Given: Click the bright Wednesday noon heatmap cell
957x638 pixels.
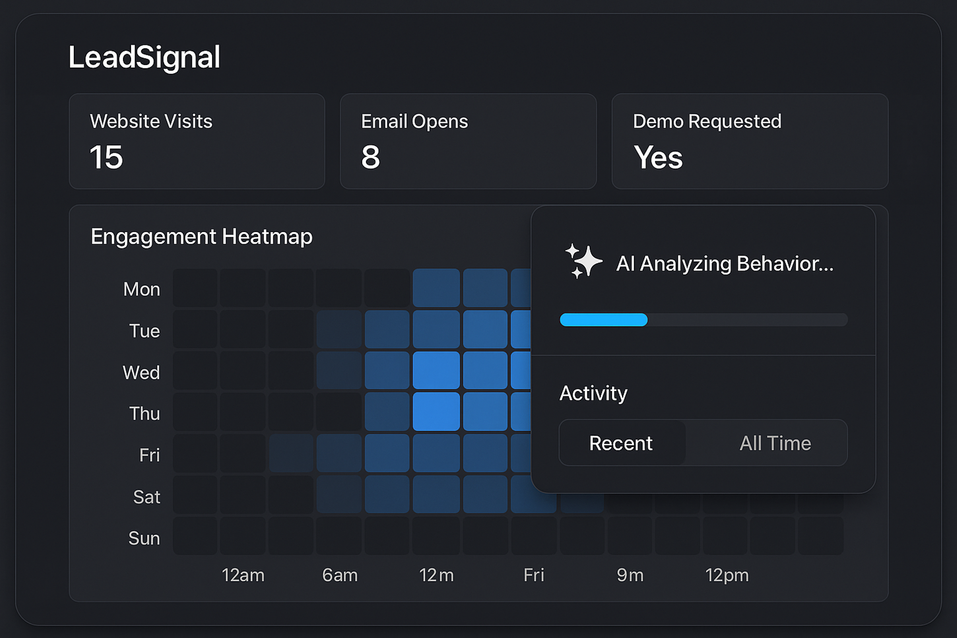Looking at the screenshot, I should [436, 370].
